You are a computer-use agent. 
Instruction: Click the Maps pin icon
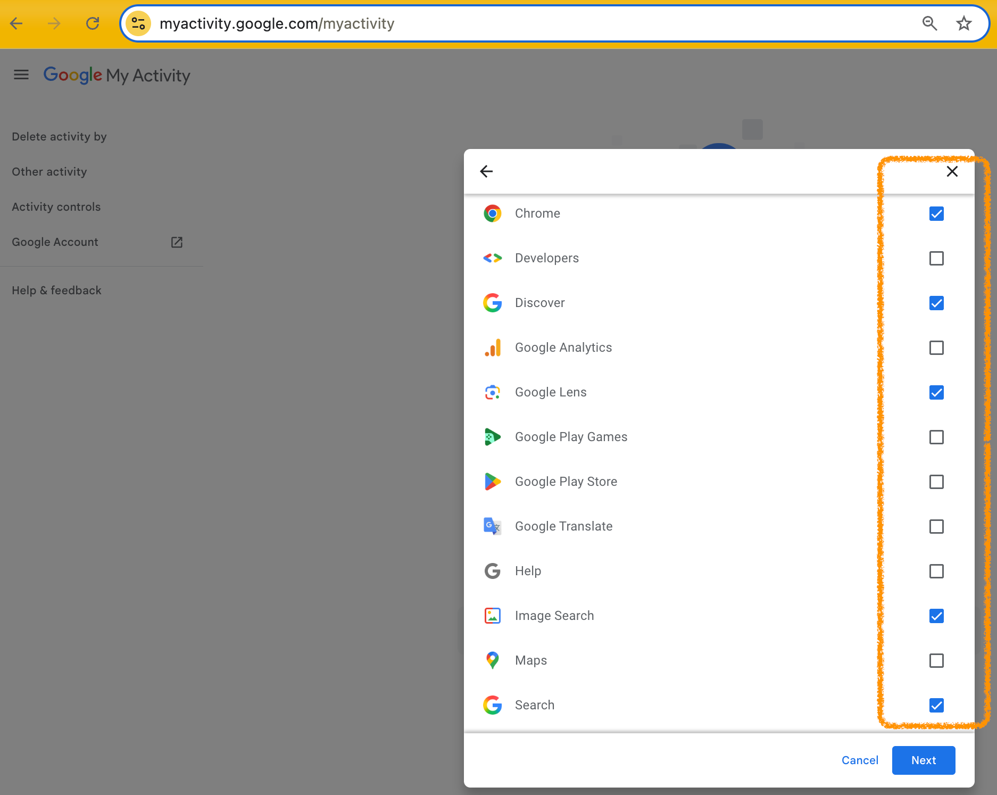(x=493, y=660)
